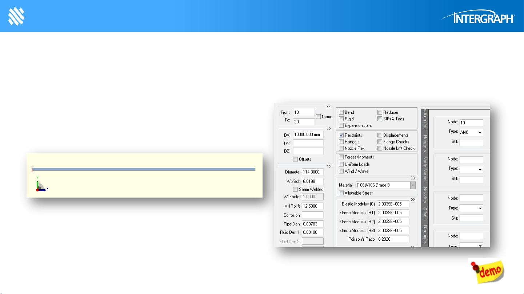The image size is (524, 294).
Task: Enable the Bend checkbox
Action: click(x=341, y=112)
